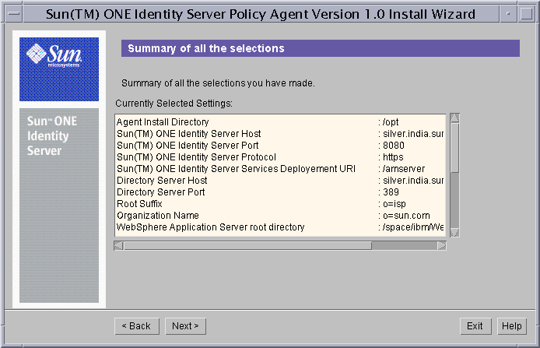Select the Agent Install Directory row

tap(280, 122)
